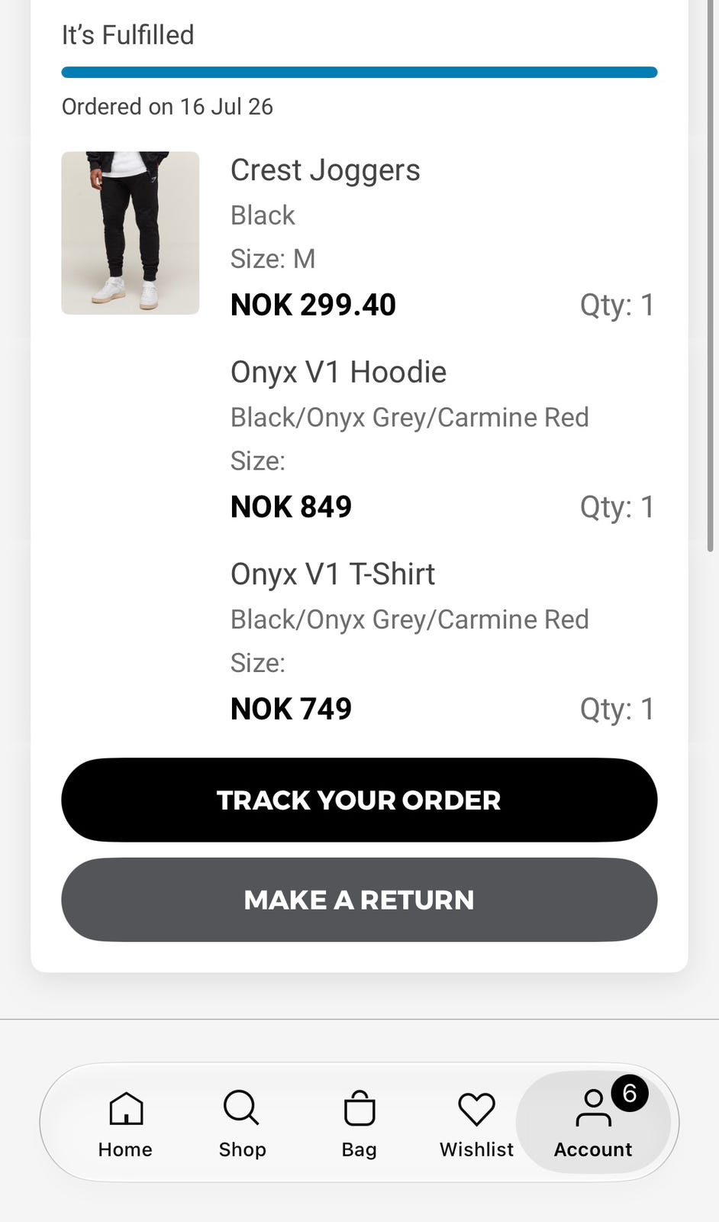719x1222 pixels.
Task: Tap the It's Fulfilled status heading
Action: coord(128,35)
